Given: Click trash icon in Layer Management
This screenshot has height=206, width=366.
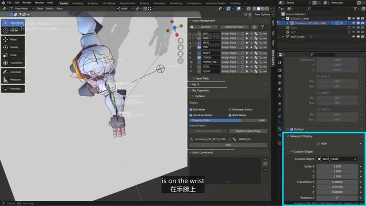Looking at the screenshot, I should (x=254, y=27).
